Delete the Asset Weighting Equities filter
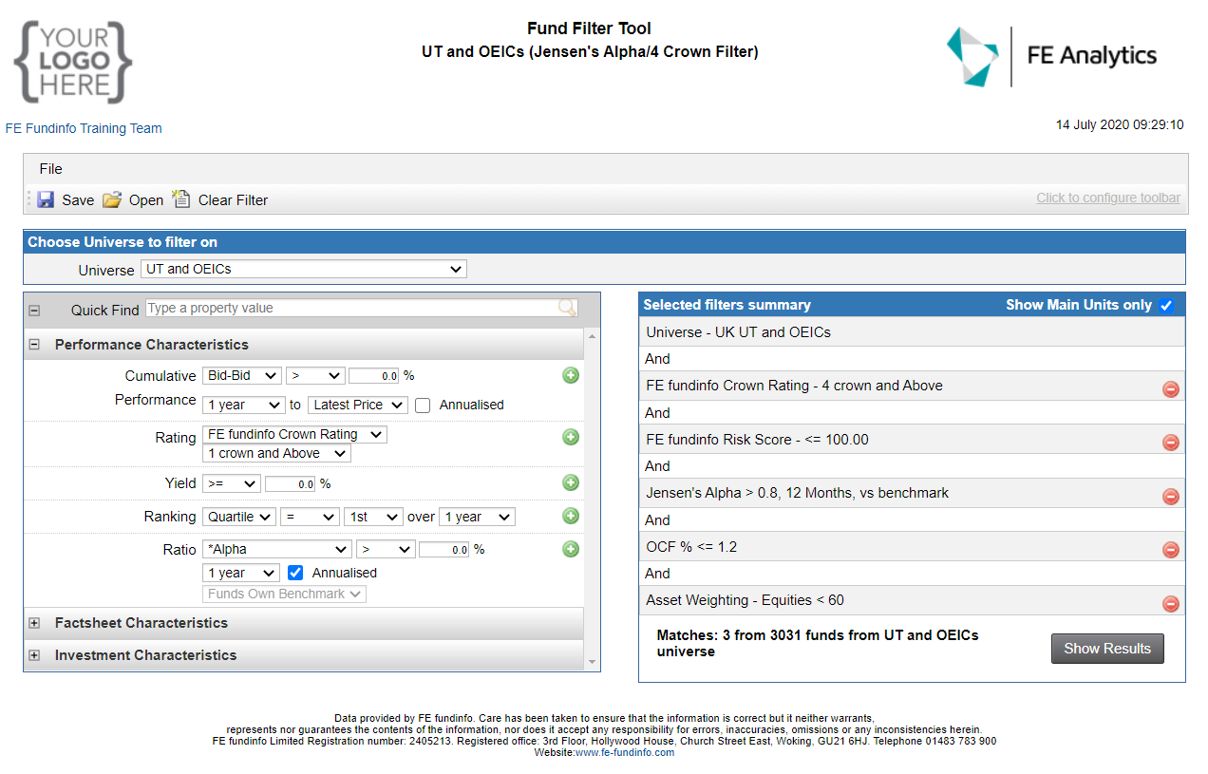 click(1170, 603)
